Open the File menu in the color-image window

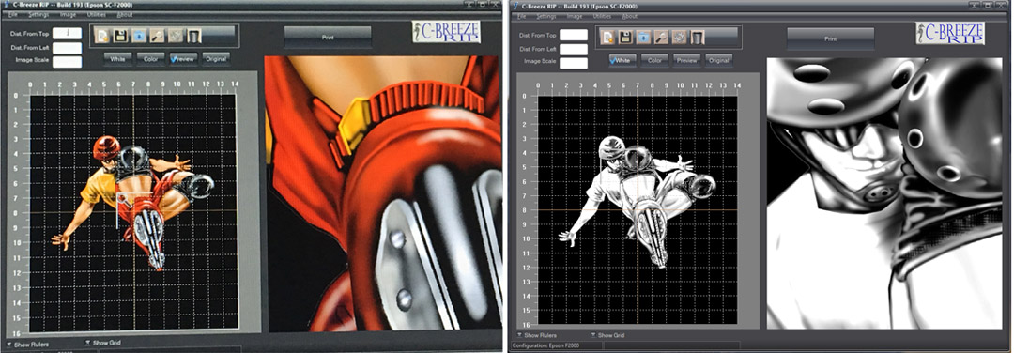13,14
